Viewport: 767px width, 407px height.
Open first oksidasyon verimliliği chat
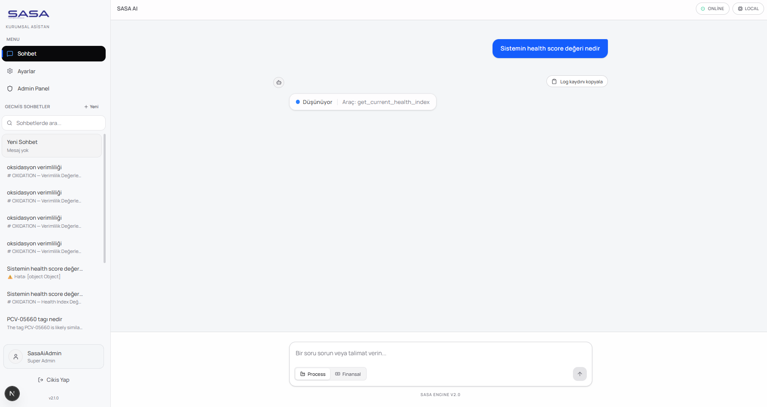click(x=52, y=171)
